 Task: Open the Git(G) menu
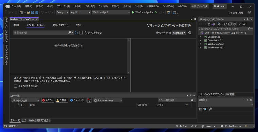click(50, 6)
